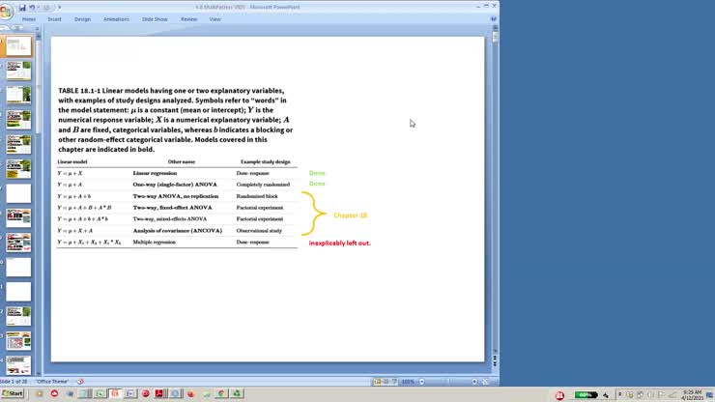Open the Home ribbon tab

(29, 19)
